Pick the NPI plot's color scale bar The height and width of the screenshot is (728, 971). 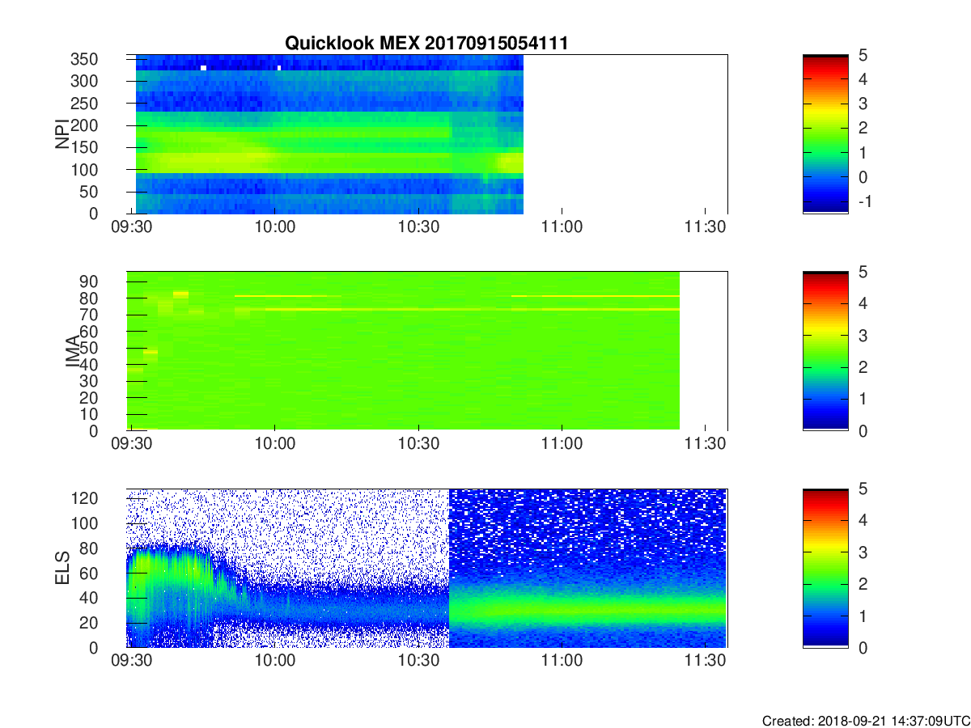[825, 133]
